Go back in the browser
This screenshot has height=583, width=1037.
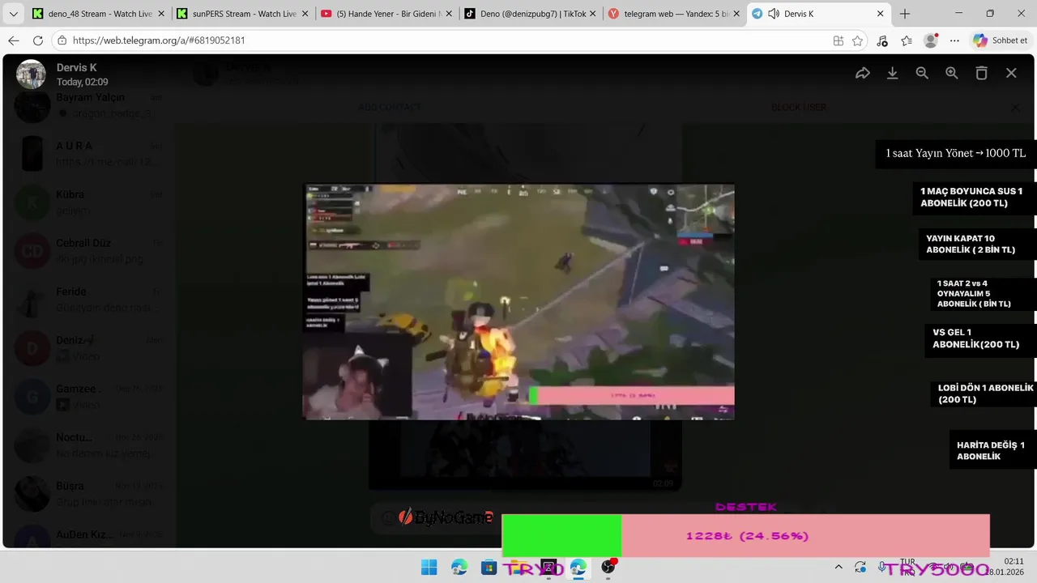click(x=13, y=40)
